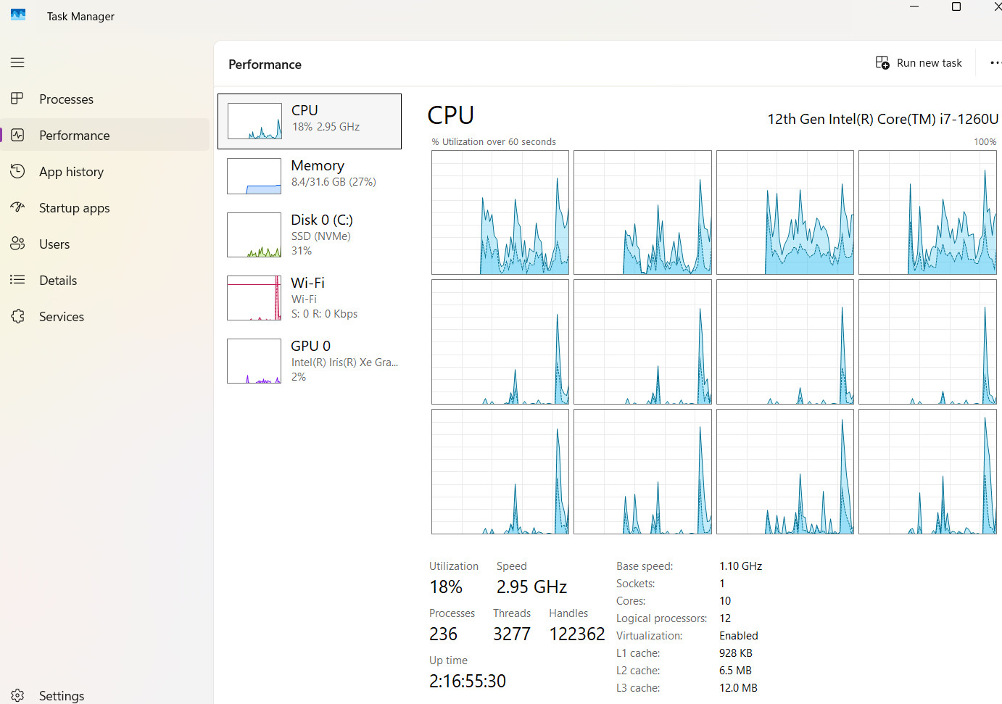Open the Users people icon
Image resolution: width=1002 pixels, height=704 pixels.
pyautogui.click(x=17, y=244)
